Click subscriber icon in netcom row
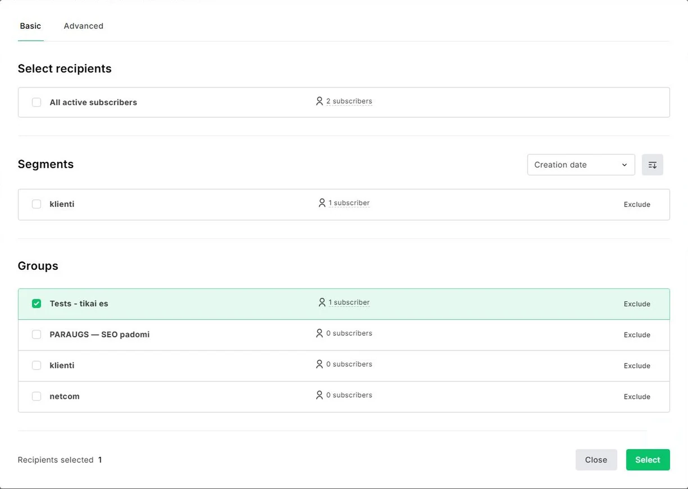688x489 pixels. tap(320, 395)
